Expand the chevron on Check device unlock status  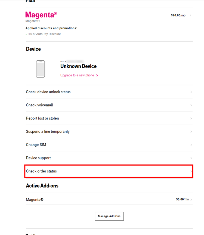click(x=191, y=92)
